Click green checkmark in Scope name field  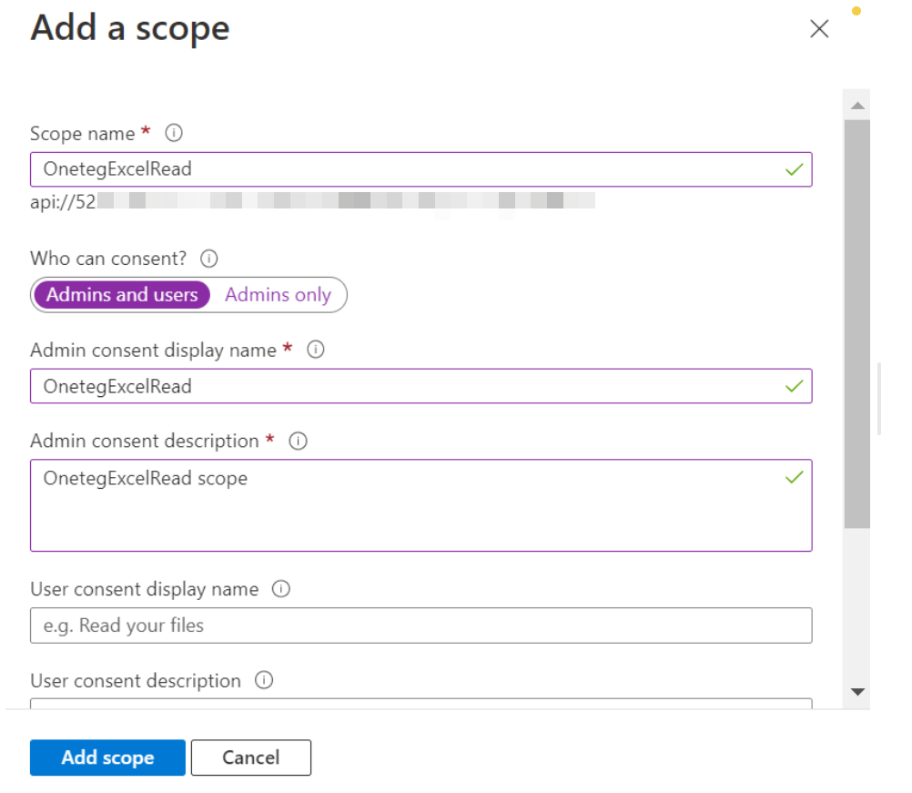[x=794, y=169]
